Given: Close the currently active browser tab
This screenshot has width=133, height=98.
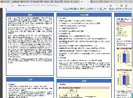Looking at the screenshot, I should (x=88, y=2).
